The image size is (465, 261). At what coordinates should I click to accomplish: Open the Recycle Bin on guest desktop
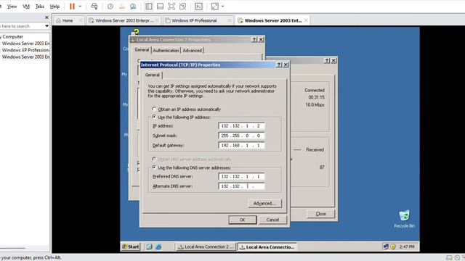[404, 219]
